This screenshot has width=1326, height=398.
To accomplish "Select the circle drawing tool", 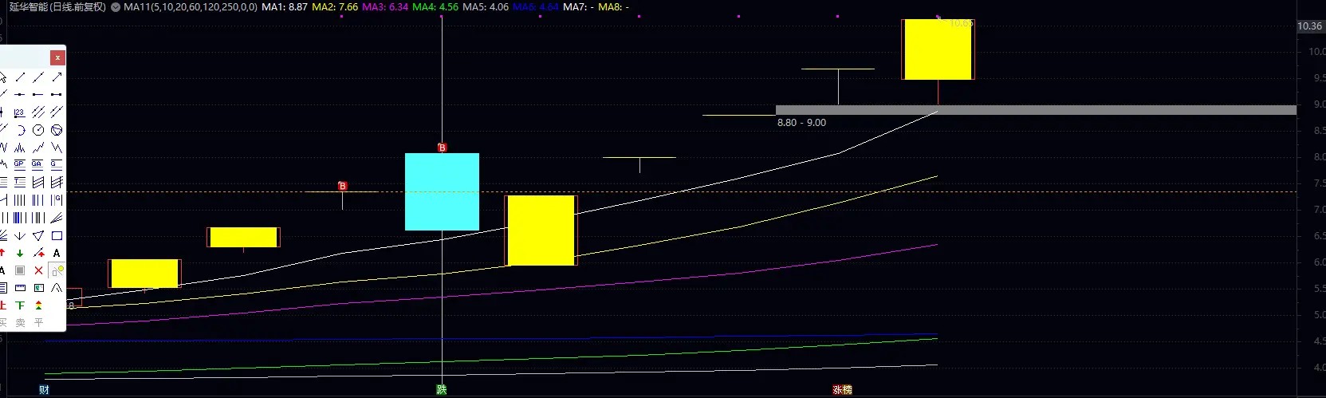I will coord(37,130).
